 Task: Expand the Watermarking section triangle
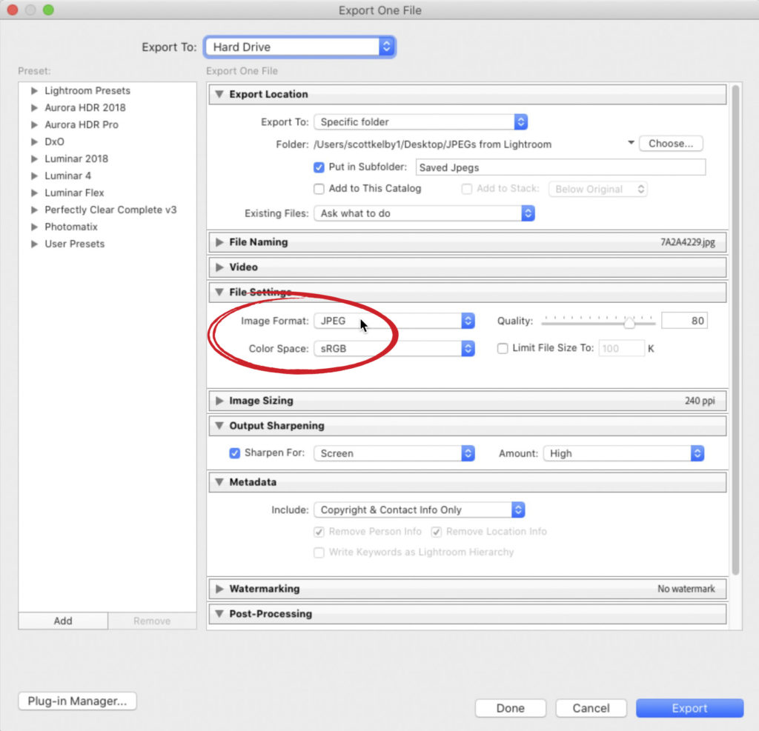tap(219, 590)
